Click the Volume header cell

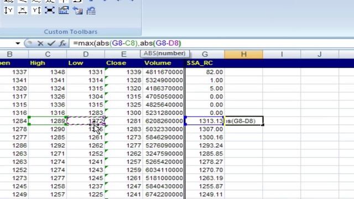click(x=164, y=63)
